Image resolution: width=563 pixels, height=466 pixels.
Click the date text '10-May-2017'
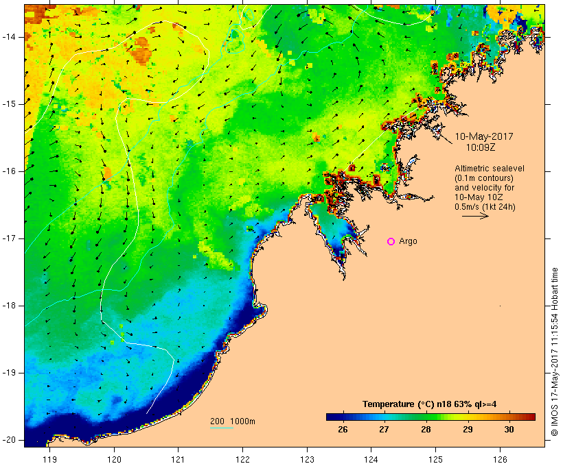click(x=484, y=136)
